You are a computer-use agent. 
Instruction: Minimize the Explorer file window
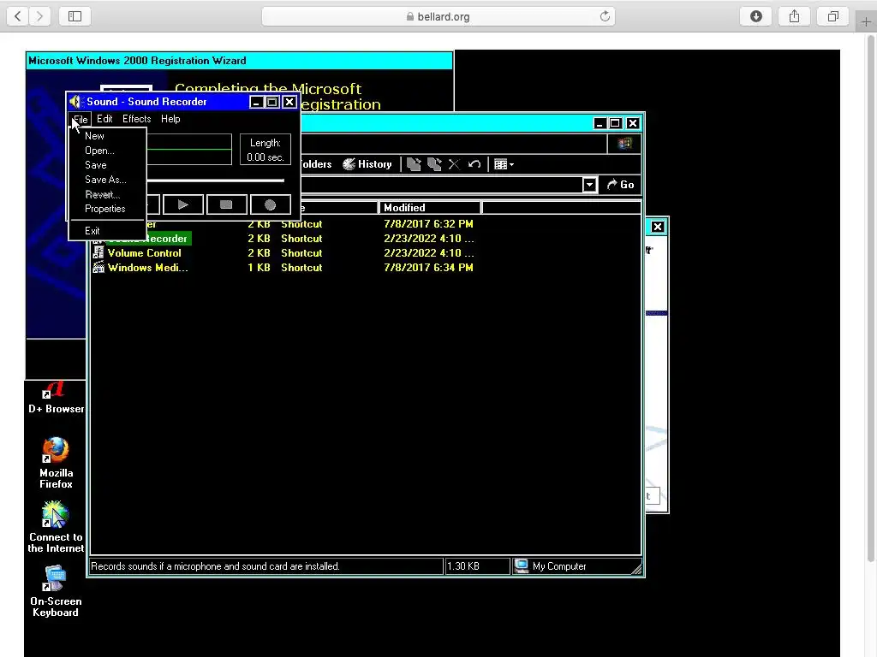tap(600, 123)
